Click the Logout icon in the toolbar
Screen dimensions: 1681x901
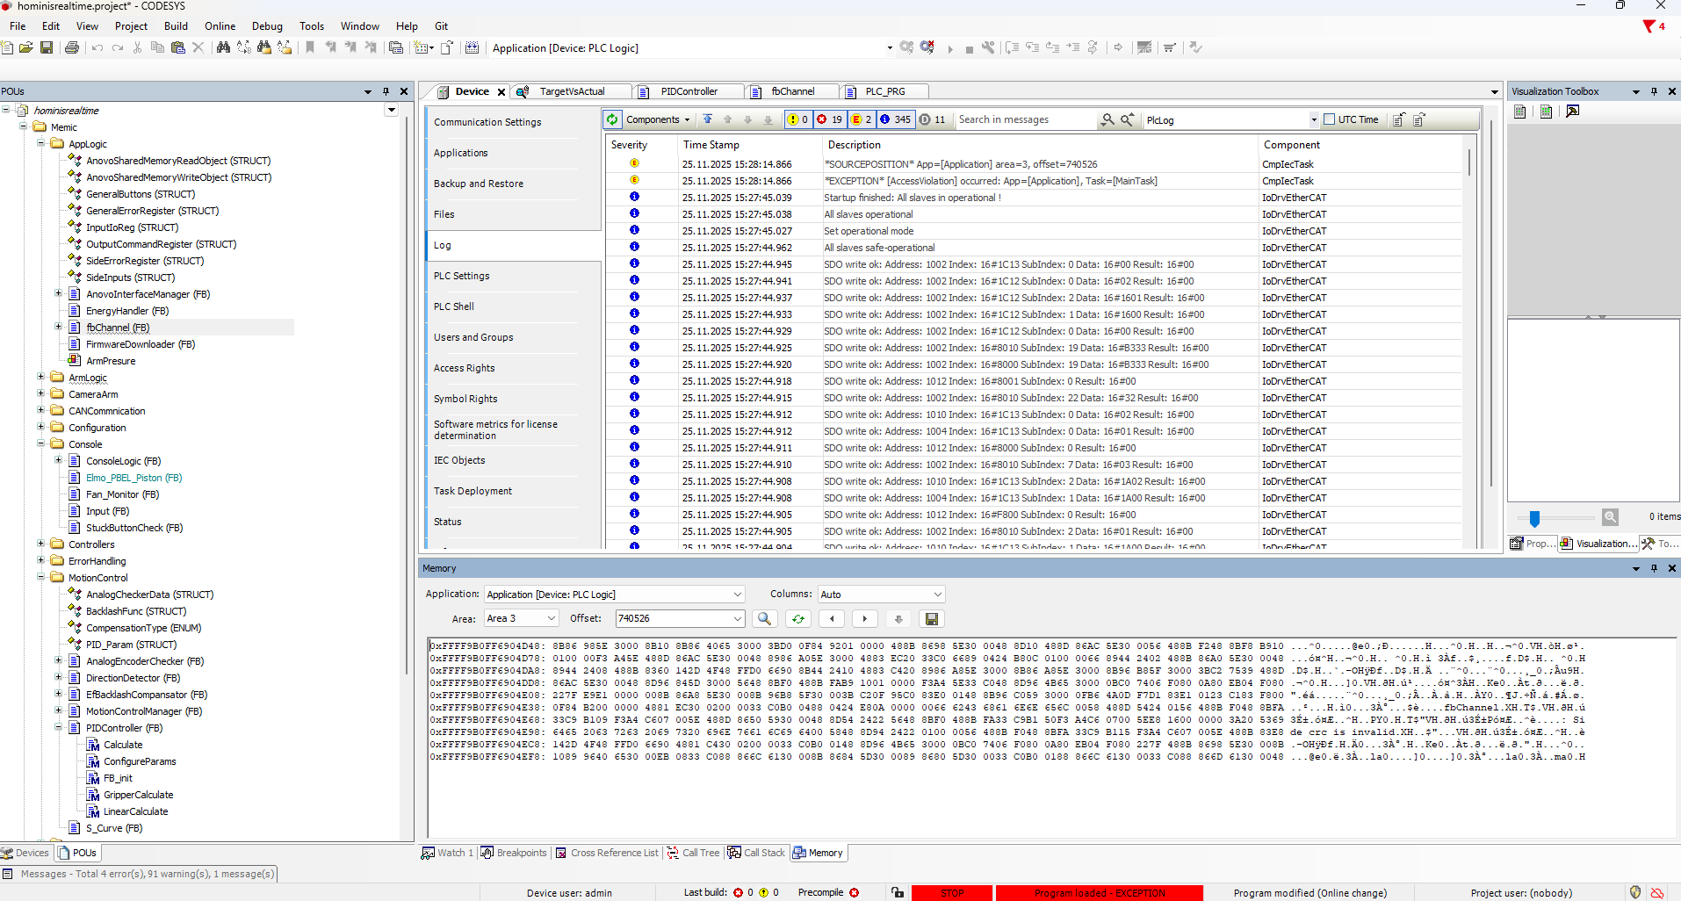pyautogui.click(x=927, y=48)
